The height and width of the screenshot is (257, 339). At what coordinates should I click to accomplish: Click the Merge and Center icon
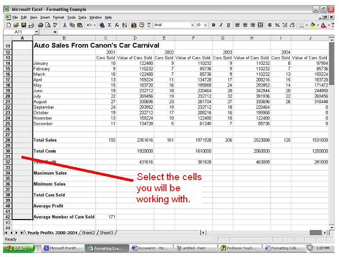coord(260,25)
